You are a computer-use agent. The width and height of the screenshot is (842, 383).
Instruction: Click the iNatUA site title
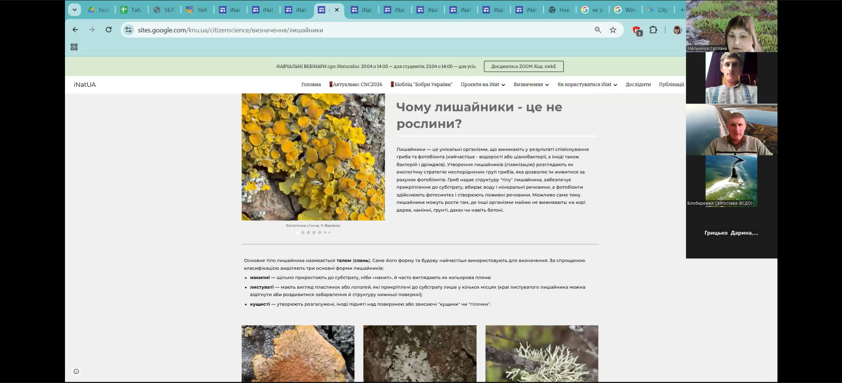click(x=85, y=85)
